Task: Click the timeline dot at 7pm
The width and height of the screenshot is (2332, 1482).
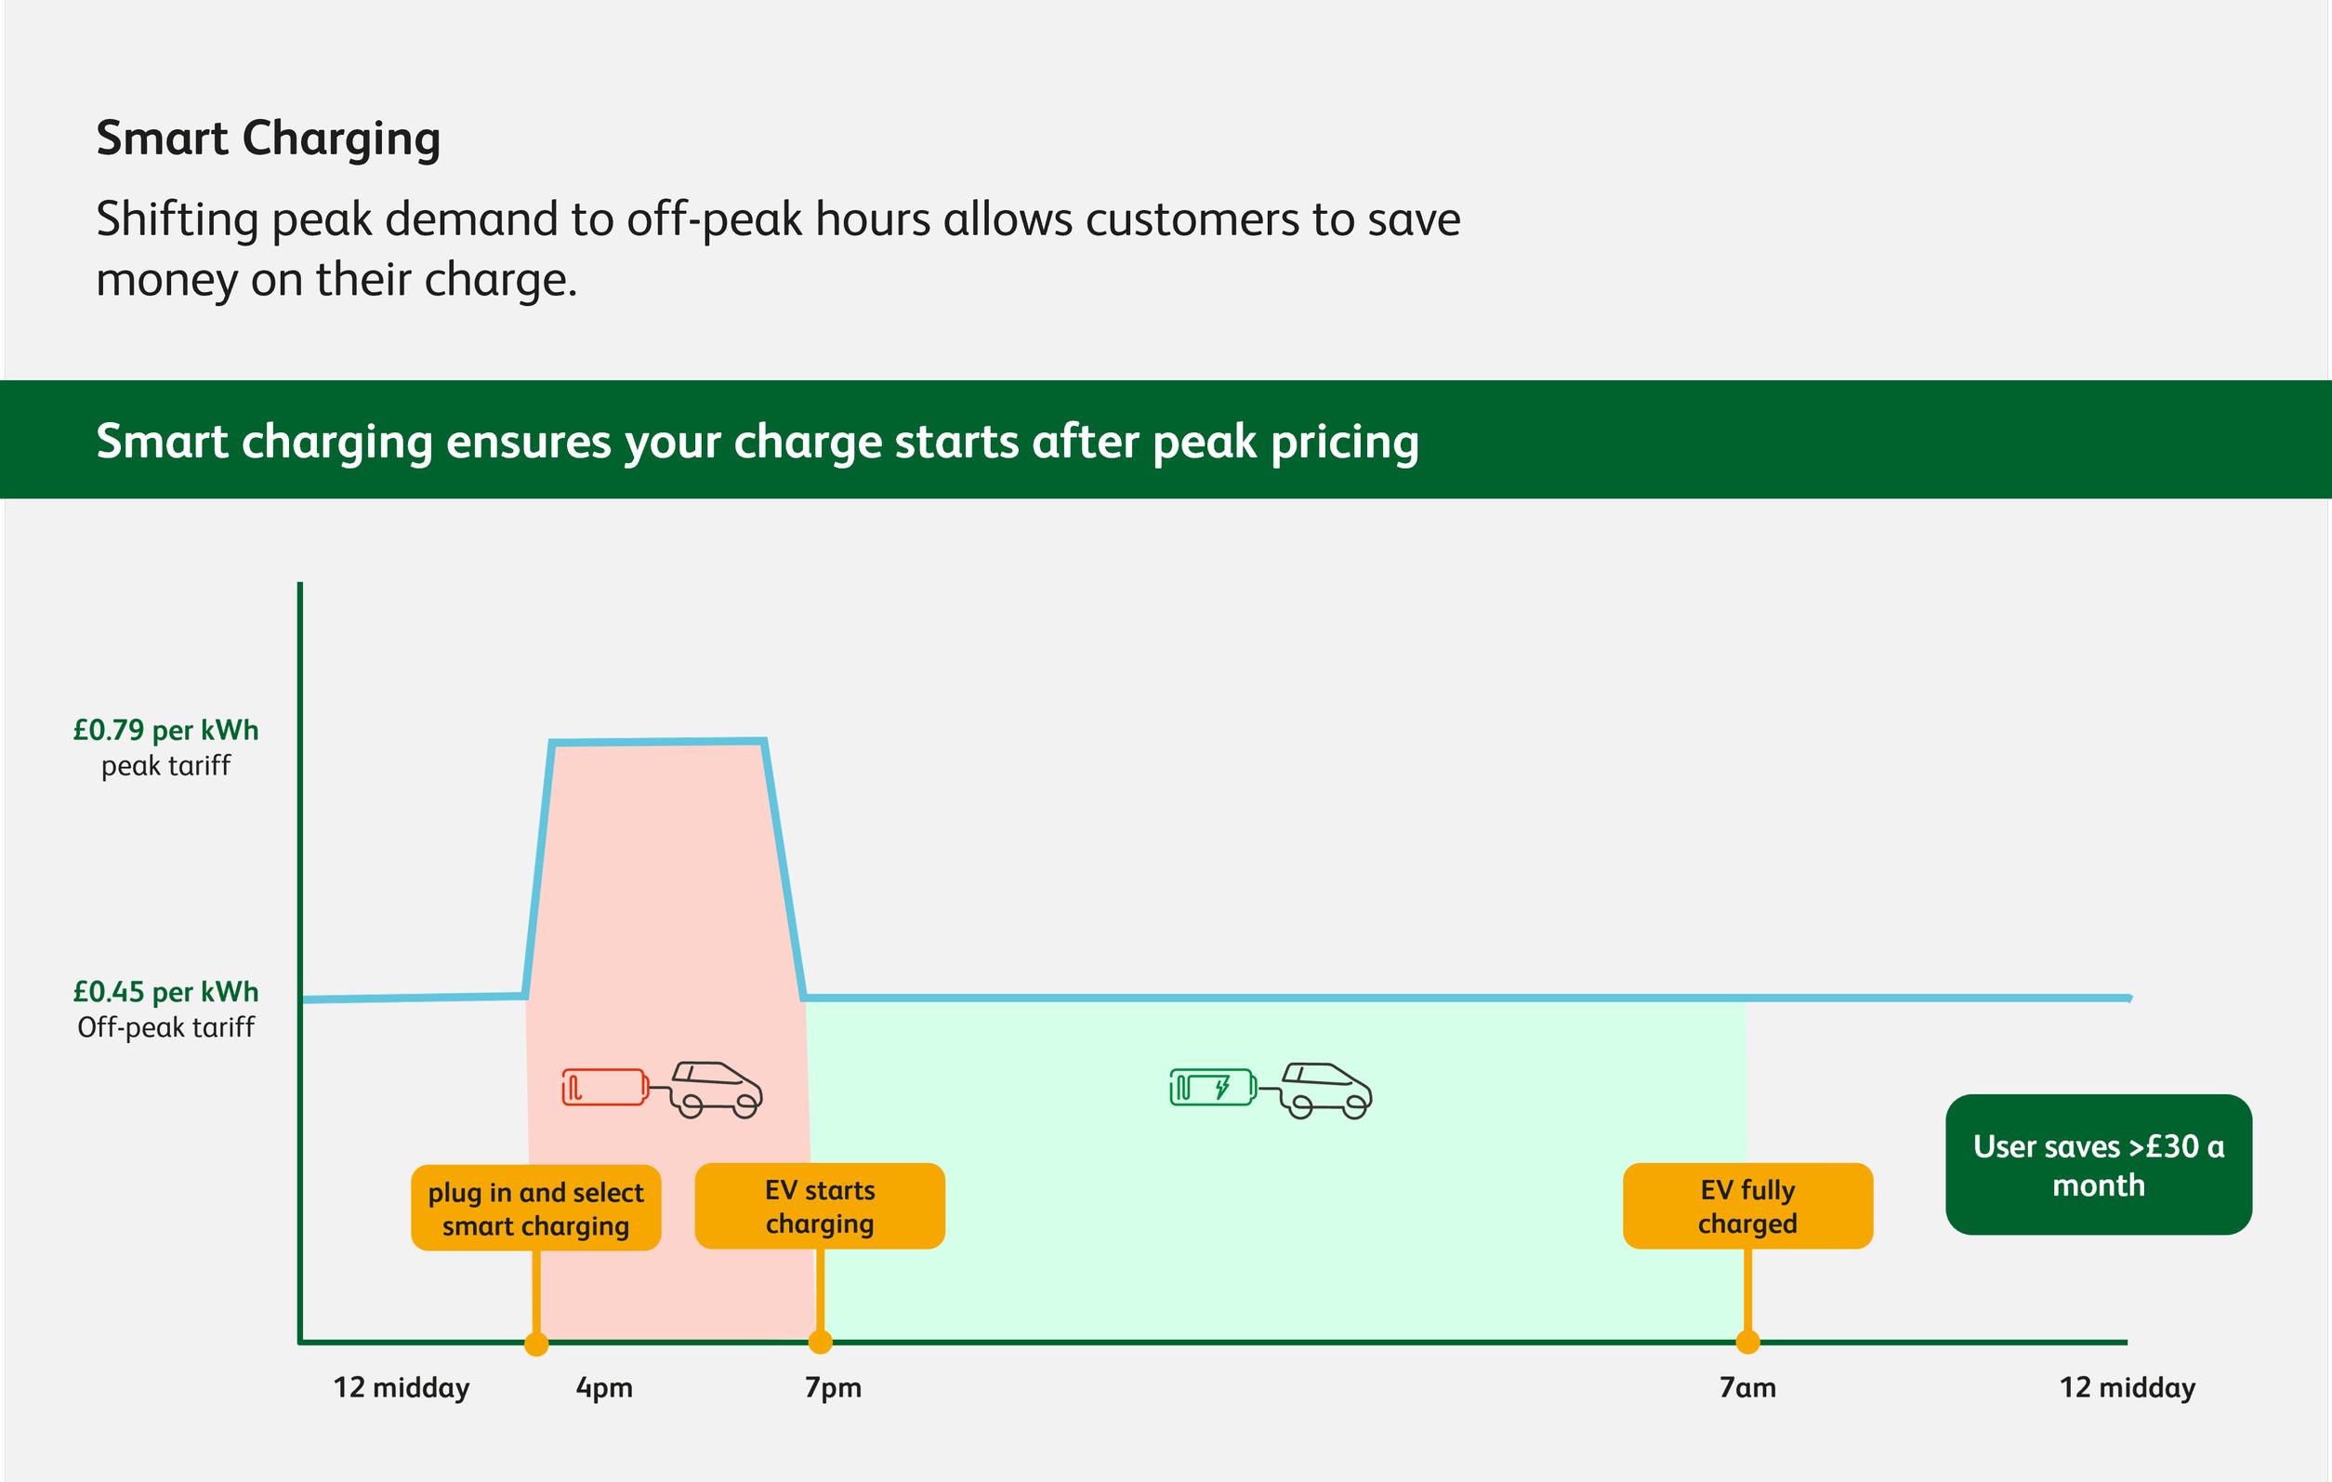Action: (x=821, y=1342)
